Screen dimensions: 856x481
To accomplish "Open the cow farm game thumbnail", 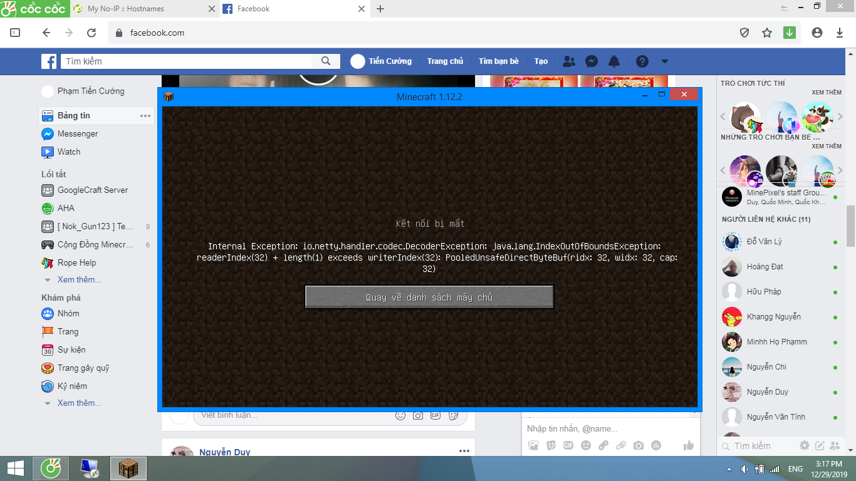I will [818, 117].
